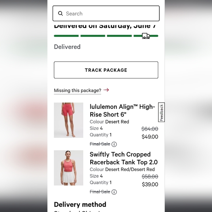Viewport: 212px width, 212px height.
Task: Click the info icon next to tank Final Sale
Action: click(114, 192)
